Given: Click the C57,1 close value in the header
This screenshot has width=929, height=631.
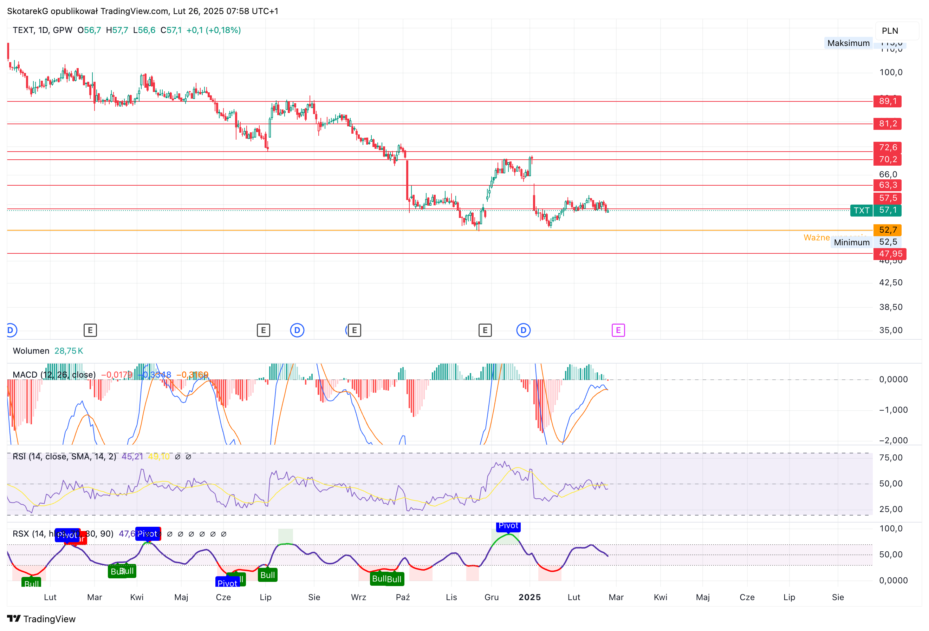Looking at the screenshot, I should [x=171, y=30].
